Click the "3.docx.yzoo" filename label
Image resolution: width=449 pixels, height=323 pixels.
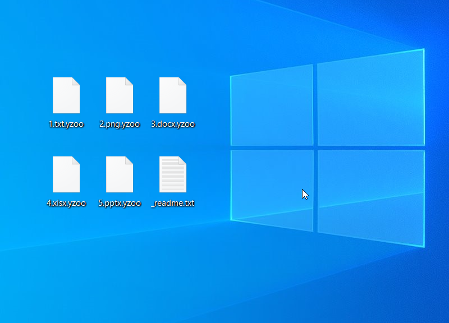click(x=173, y=124)
